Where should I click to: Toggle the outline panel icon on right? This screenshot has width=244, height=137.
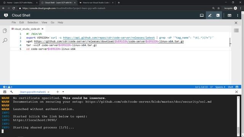[236, 30]
